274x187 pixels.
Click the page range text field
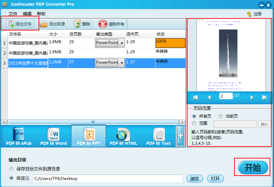(x=235, y=124)
